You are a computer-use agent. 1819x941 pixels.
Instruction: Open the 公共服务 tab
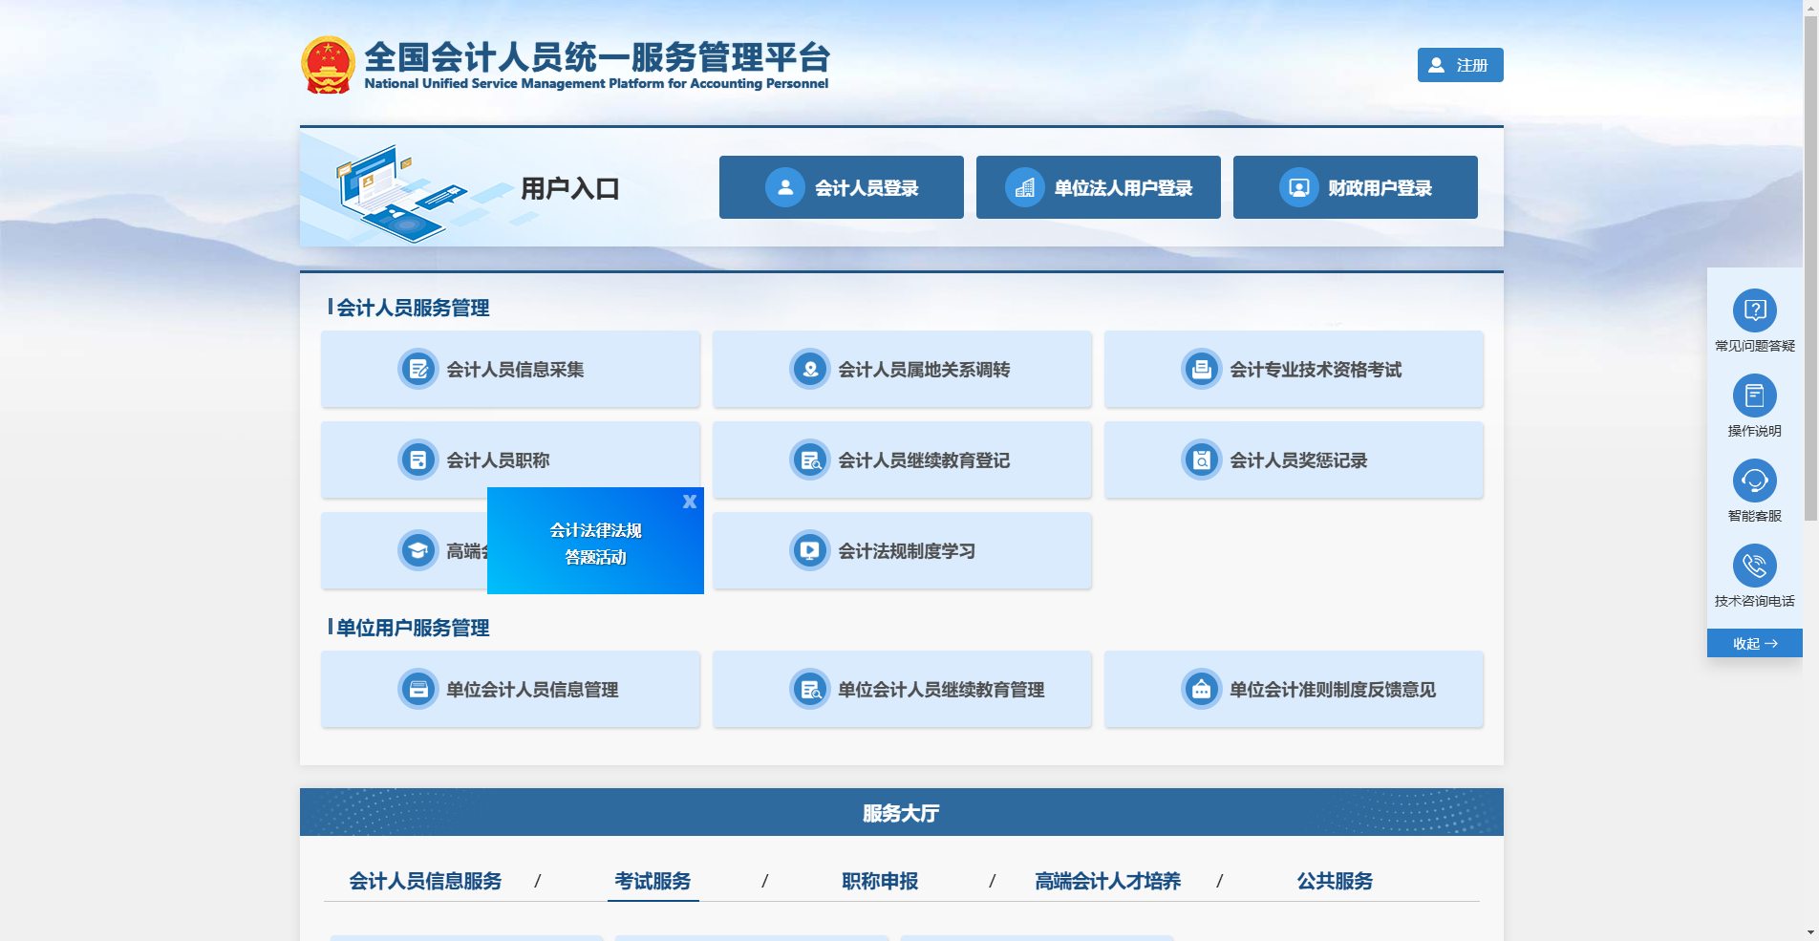(x=1335, y=881)
